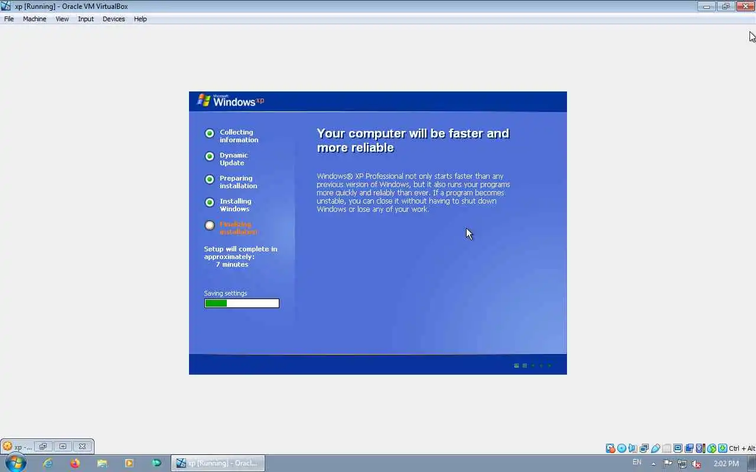This screenshot has height=472, width=756.
Task: Minimize the VirtualBox window
Action: [x=706, y=6]
